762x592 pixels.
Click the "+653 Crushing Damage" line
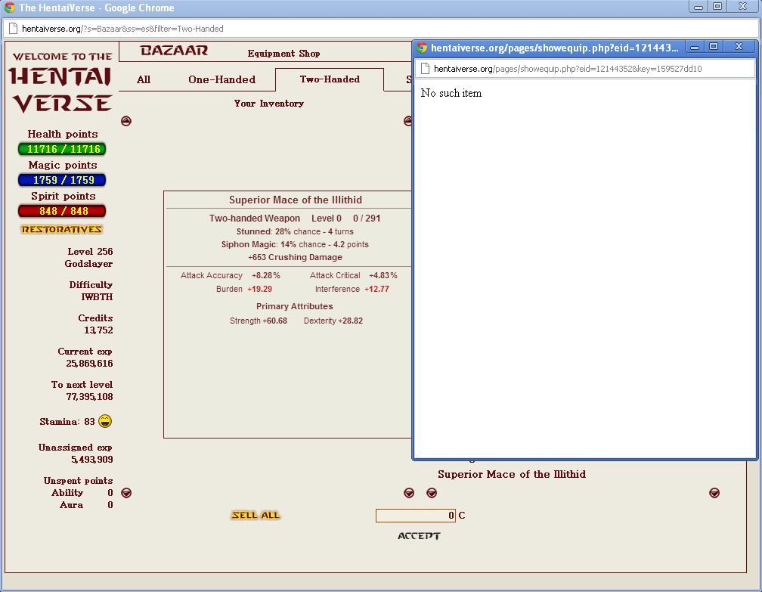[x=295, y=257]
